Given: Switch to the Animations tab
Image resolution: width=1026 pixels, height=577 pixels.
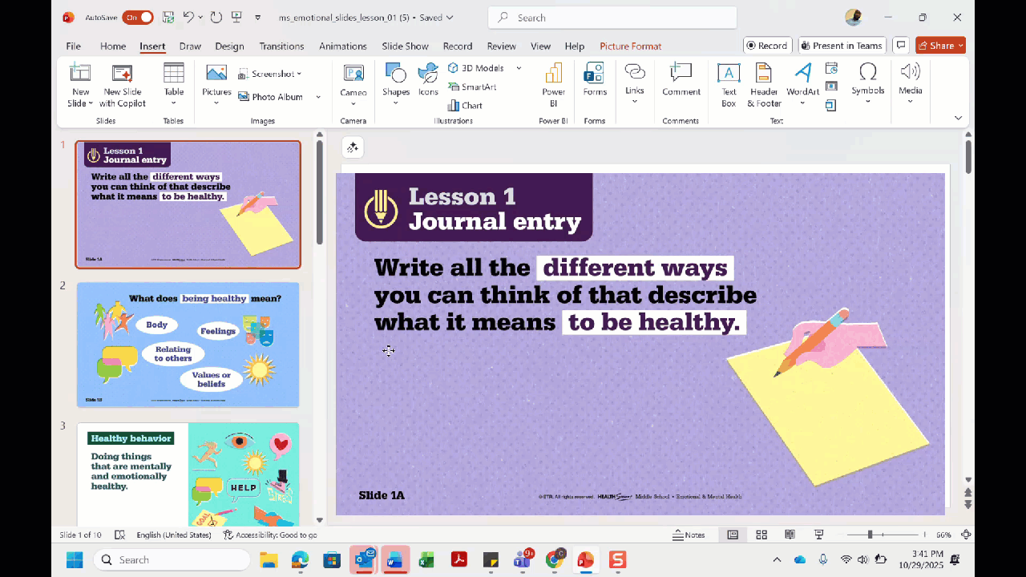Looking at the screenshot, I should coord(342,46).
